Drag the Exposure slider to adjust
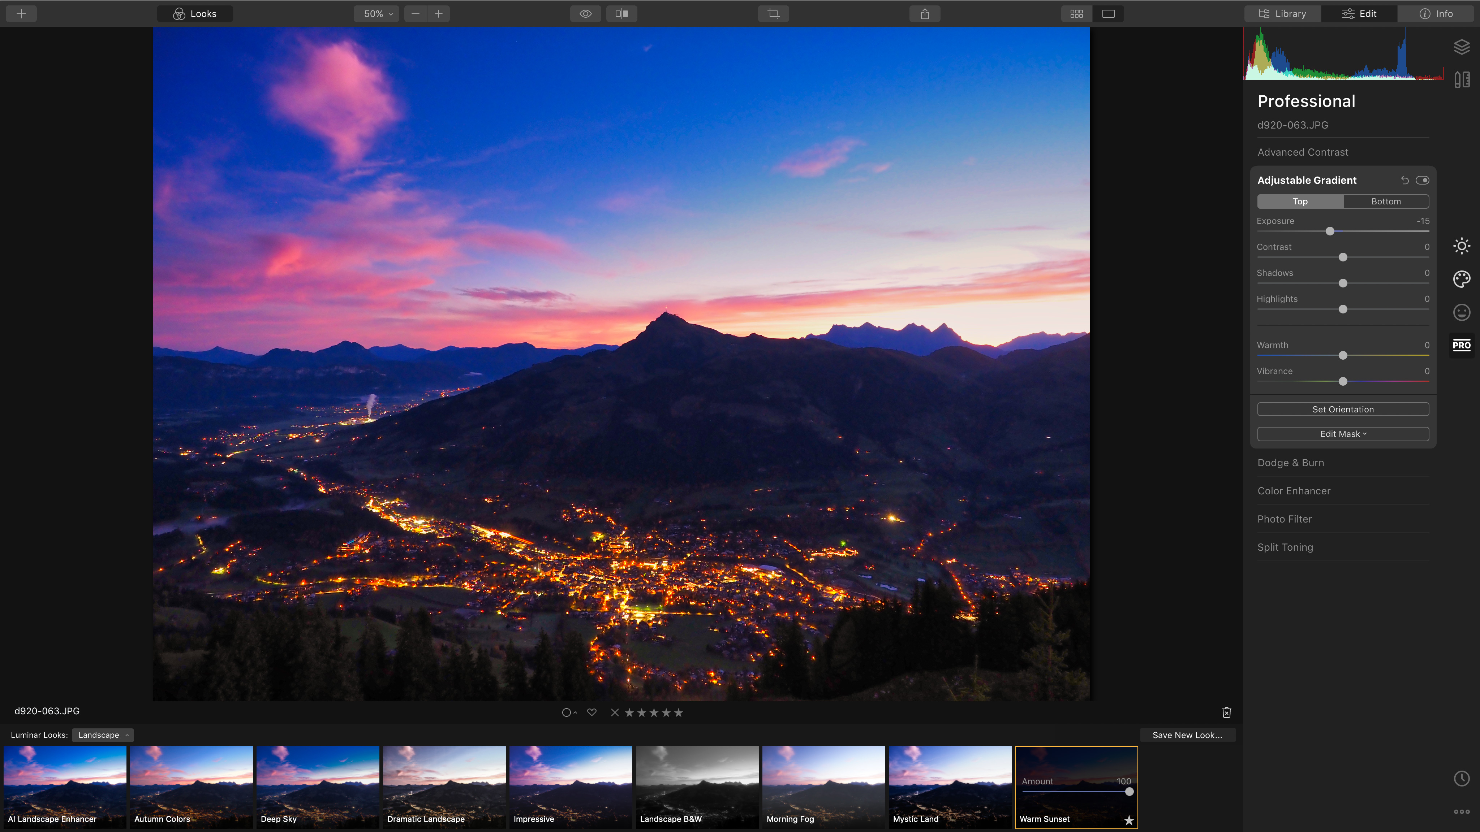The image size is (1480, 832). click(x=1330, y=231)
